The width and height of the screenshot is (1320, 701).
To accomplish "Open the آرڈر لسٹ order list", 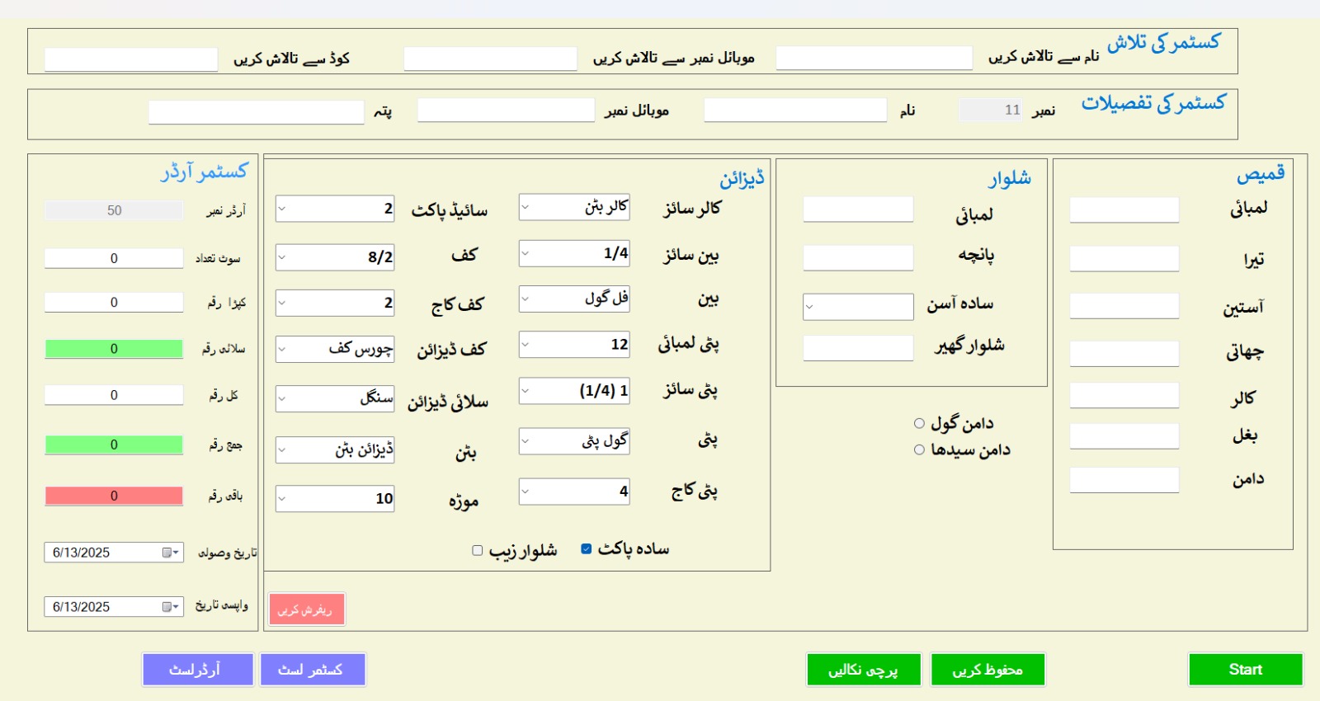I will point(197,670).
